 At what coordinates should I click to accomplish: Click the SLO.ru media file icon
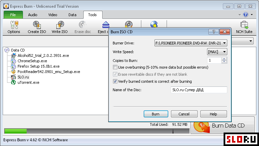tap(13, 77)
